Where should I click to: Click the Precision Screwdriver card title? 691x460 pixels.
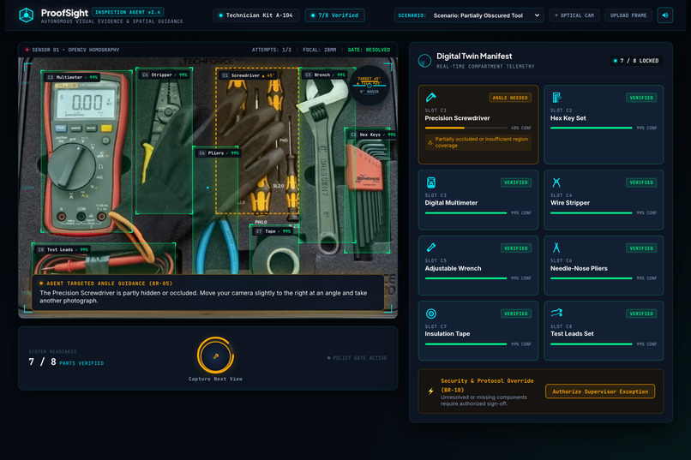click(x=457, y=118)
